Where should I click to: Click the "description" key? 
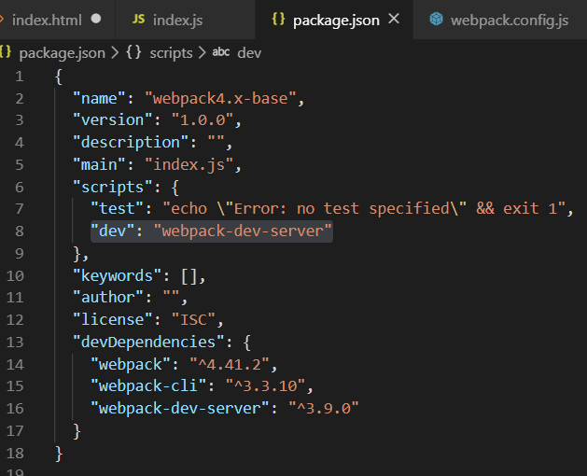[x=131, y=142]
